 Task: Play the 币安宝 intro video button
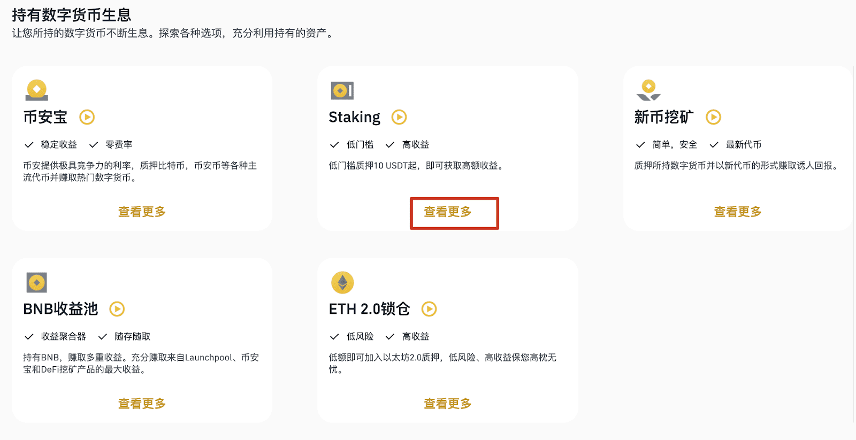(87, 117)
